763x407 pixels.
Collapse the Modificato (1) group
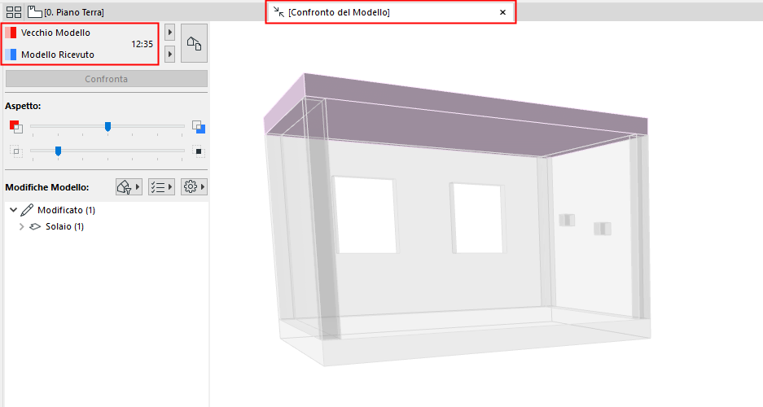pyautogui.click(x=13, y=210)
